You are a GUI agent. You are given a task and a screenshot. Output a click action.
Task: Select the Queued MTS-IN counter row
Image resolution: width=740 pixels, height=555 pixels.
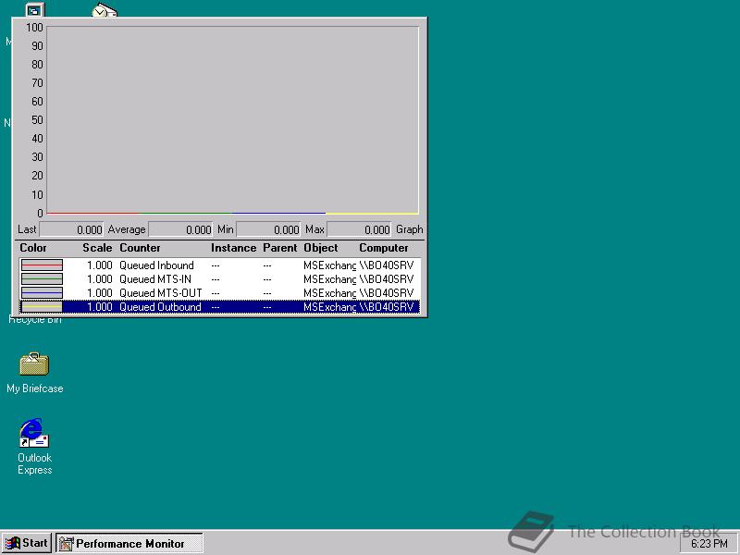[x=219, y=279]
